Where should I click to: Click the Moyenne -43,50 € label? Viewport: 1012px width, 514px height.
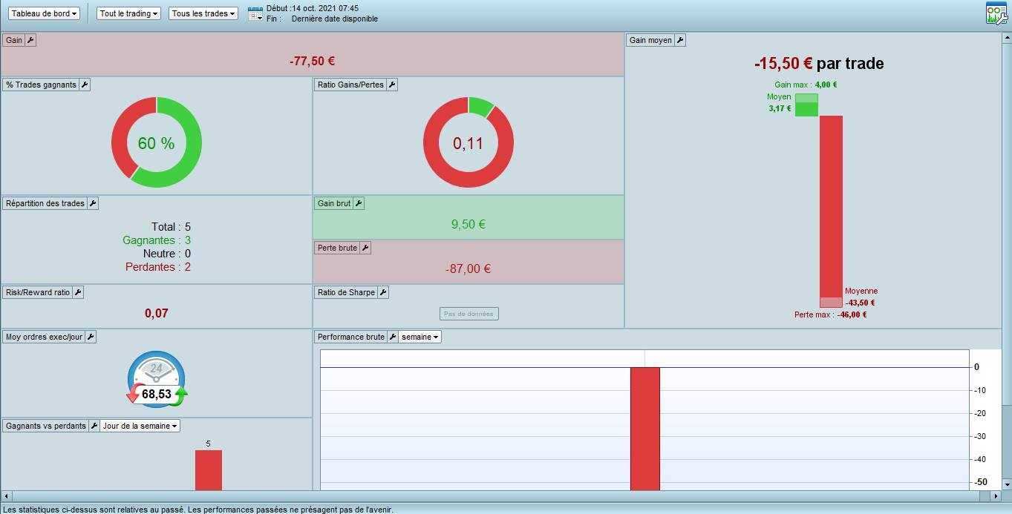(x=861, y=297)
